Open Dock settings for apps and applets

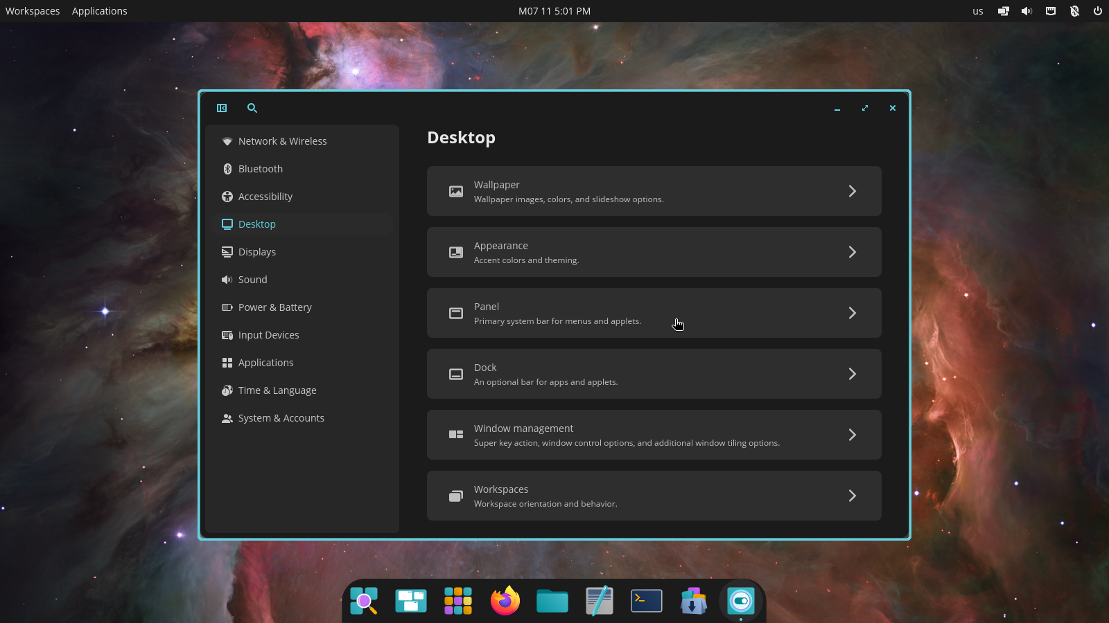coord(654,374)
